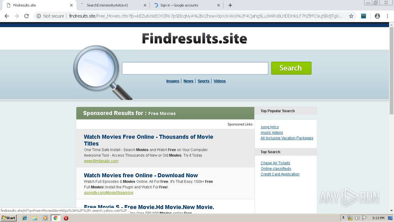This screenshot has height=222, width=394.
Task: Open a new tab with the plus button
Action: click(230, 5)
